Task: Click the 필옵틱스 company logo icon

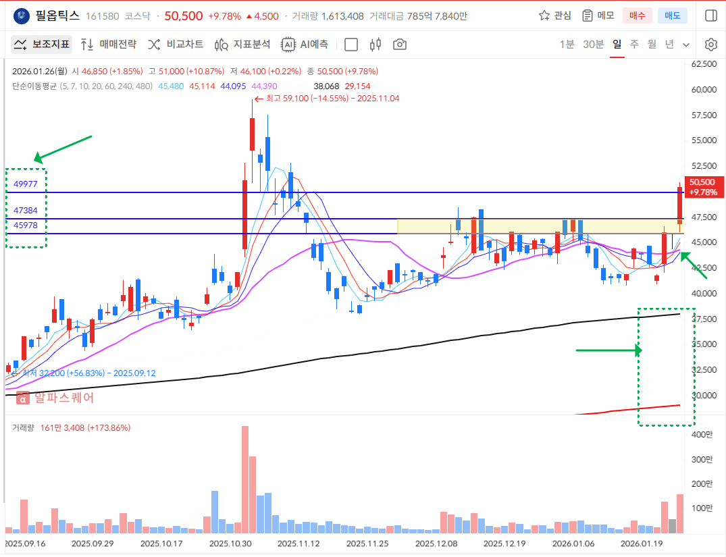Action: pyautogui.click(x=22, y=16)
